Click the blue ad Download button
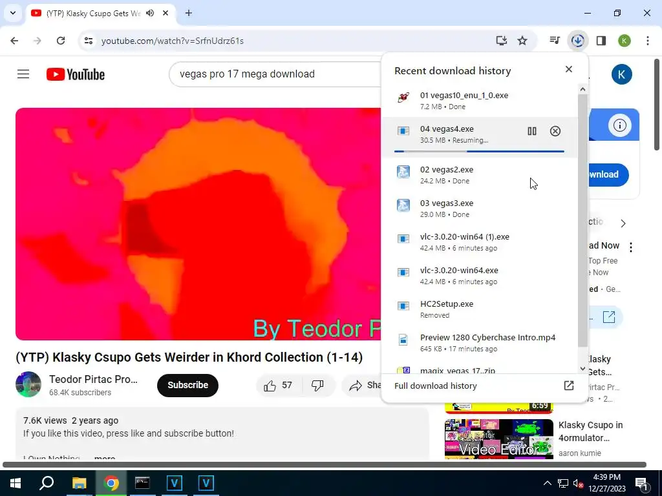 click(608, 174)
